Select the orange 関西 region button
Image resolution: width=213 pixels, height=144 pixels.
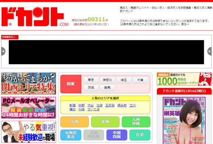click(x=75, y=122)
